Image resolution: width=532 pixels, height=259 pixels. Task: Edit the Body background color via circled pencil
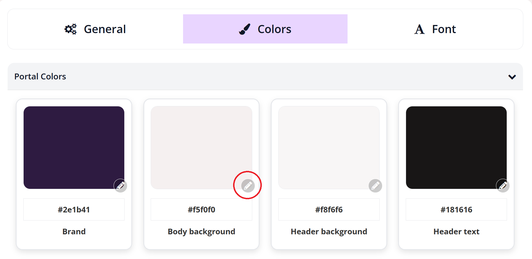click(247, 185)
